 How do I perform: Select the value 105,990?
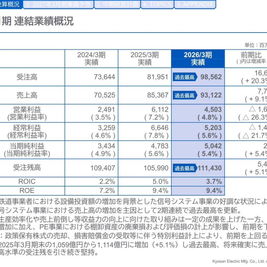[x=156, y=168]
